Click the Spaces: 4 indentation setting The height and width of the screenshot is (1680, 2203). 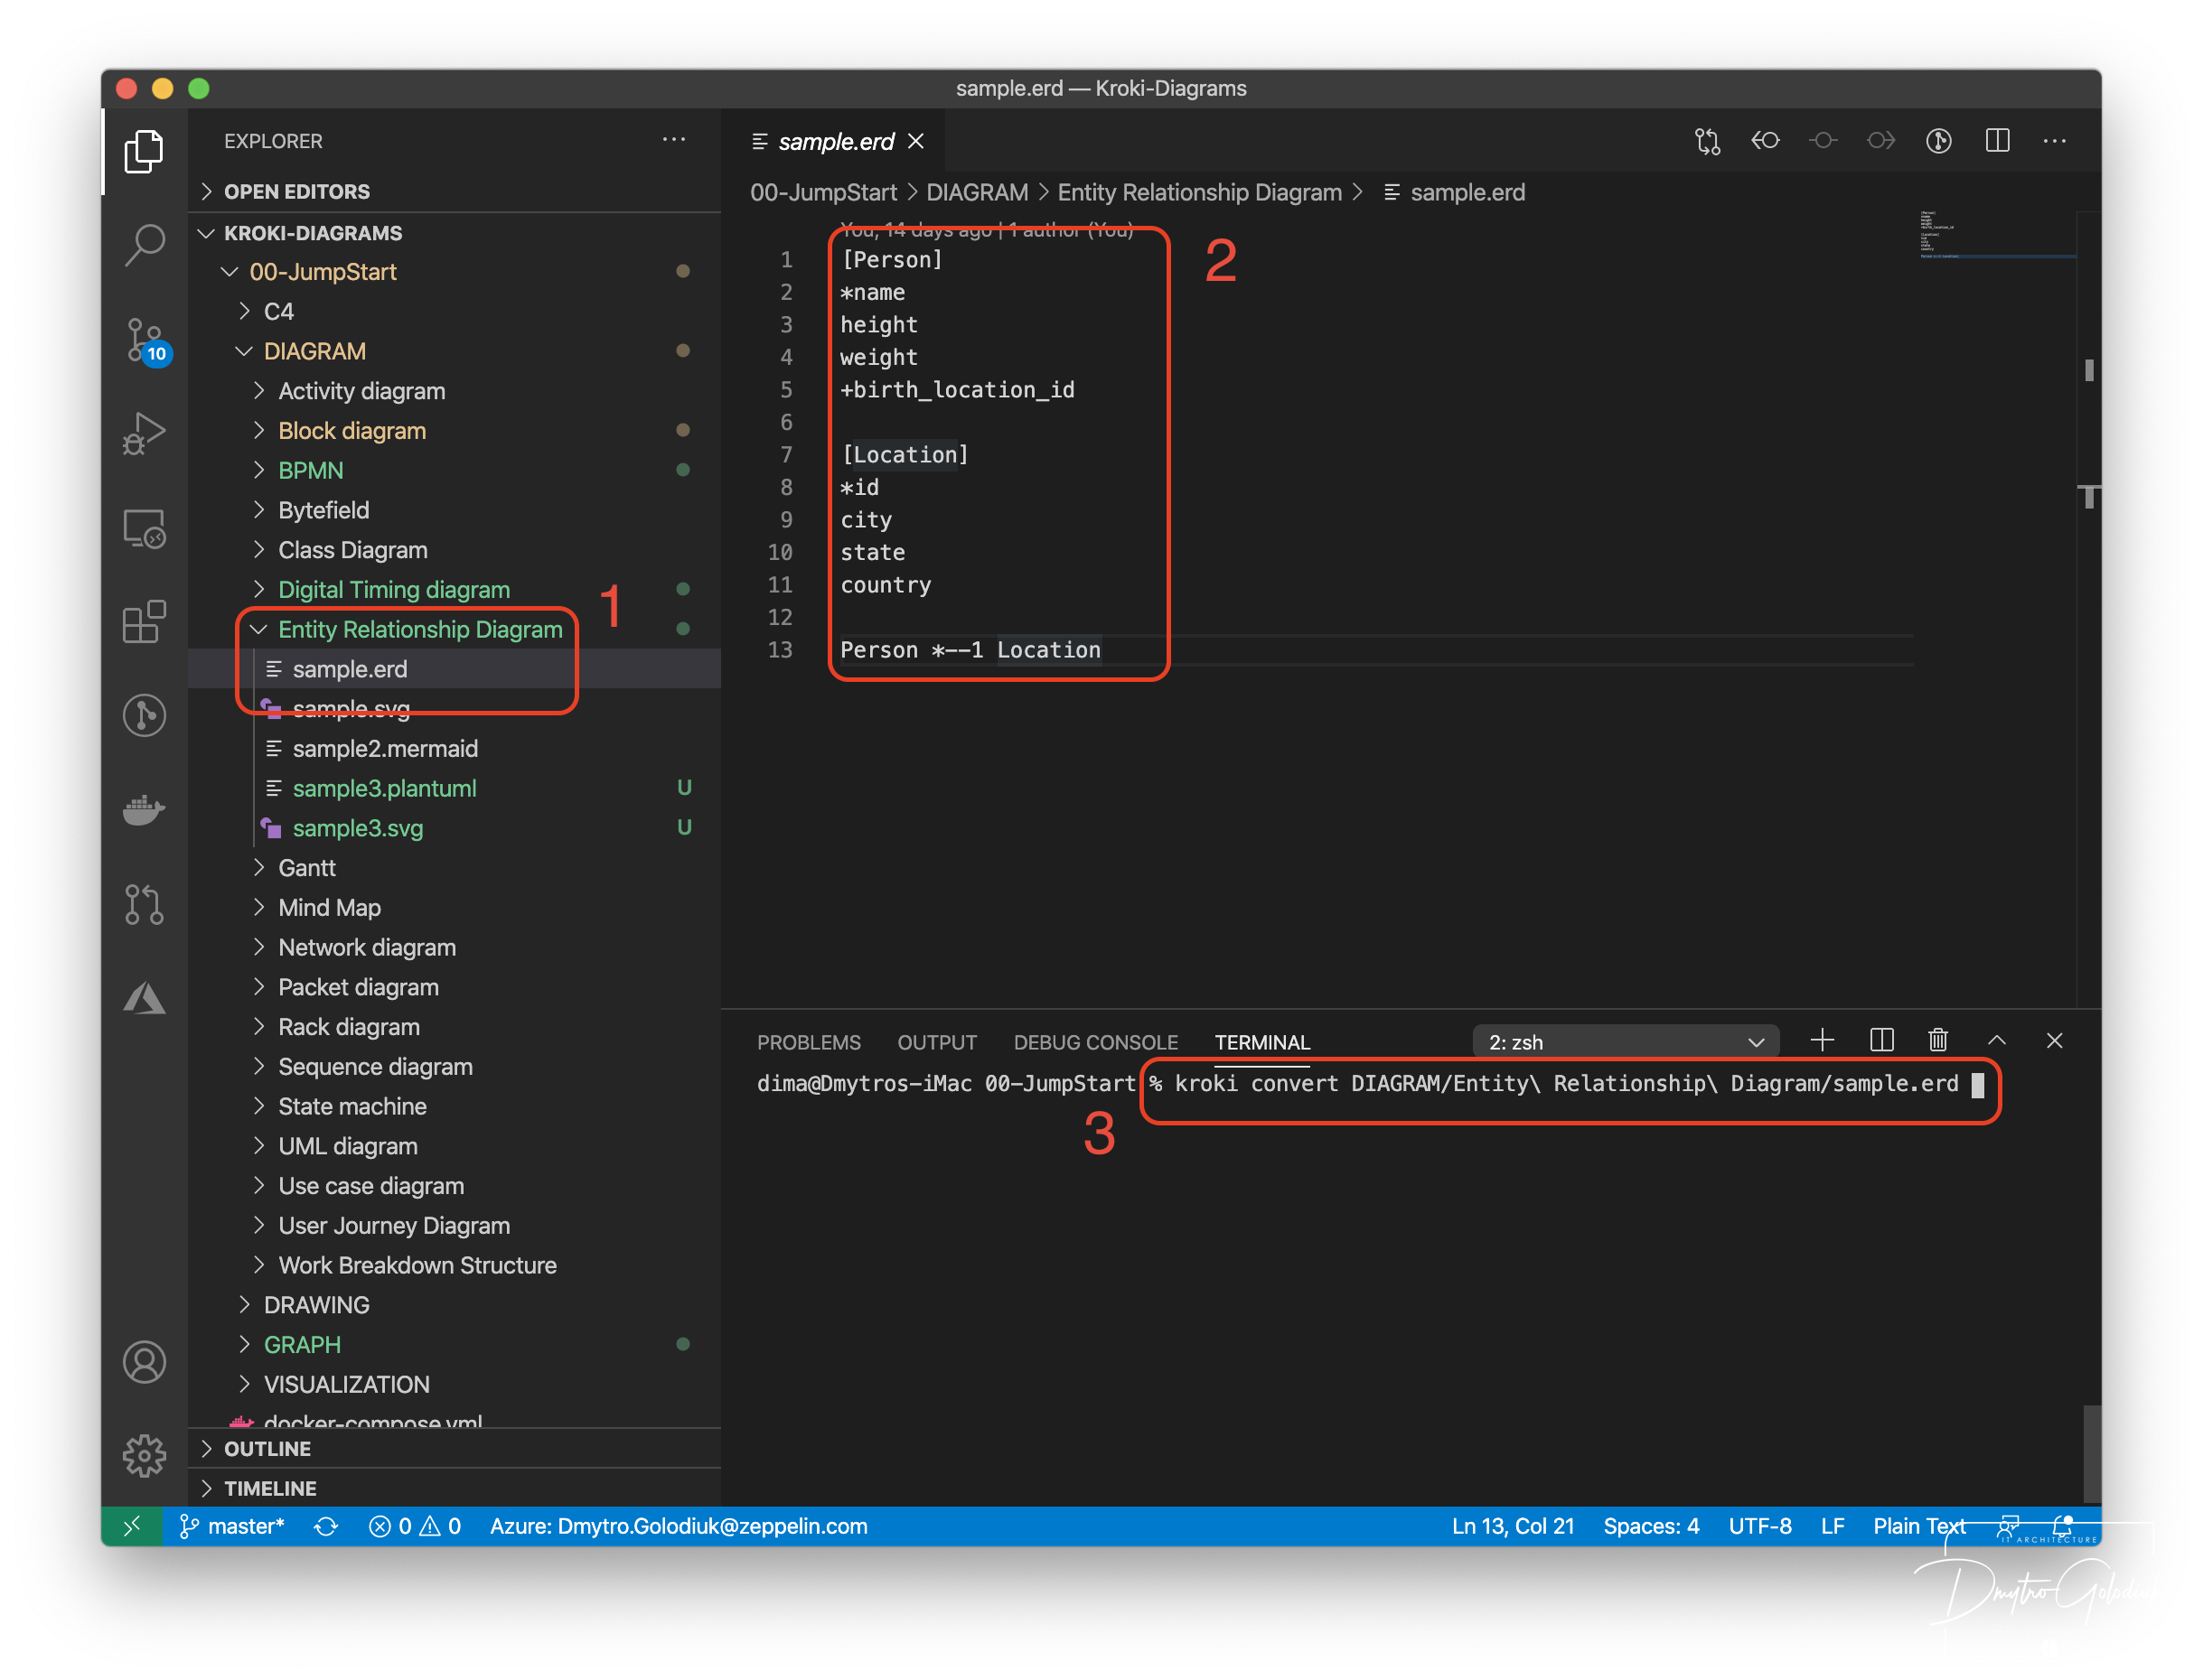[x=1651, y=1526]
